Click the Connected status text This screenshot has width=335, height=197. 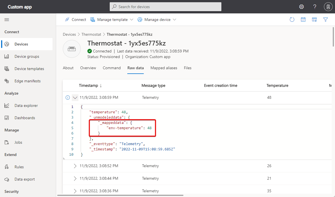[x=102, y=51]
